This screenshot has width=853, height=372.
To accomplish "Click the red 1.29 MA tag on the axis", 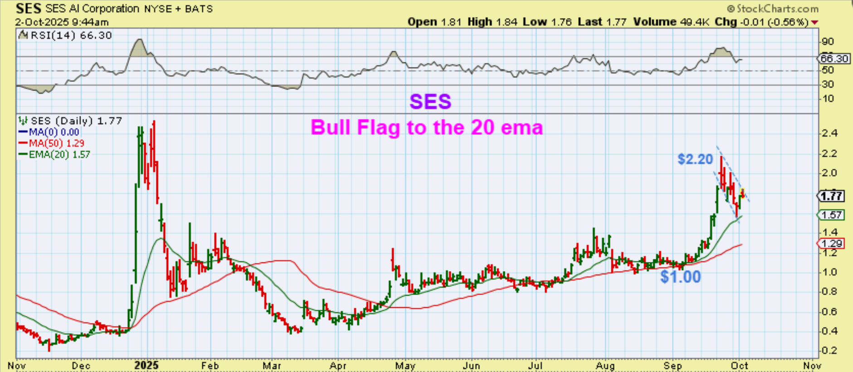I will (x=832, y=243).
